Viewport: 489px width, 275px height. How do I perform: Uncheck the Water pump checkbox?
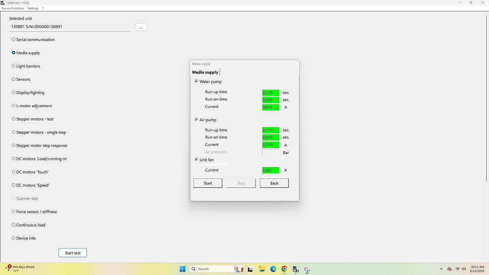tap(196, 81)
